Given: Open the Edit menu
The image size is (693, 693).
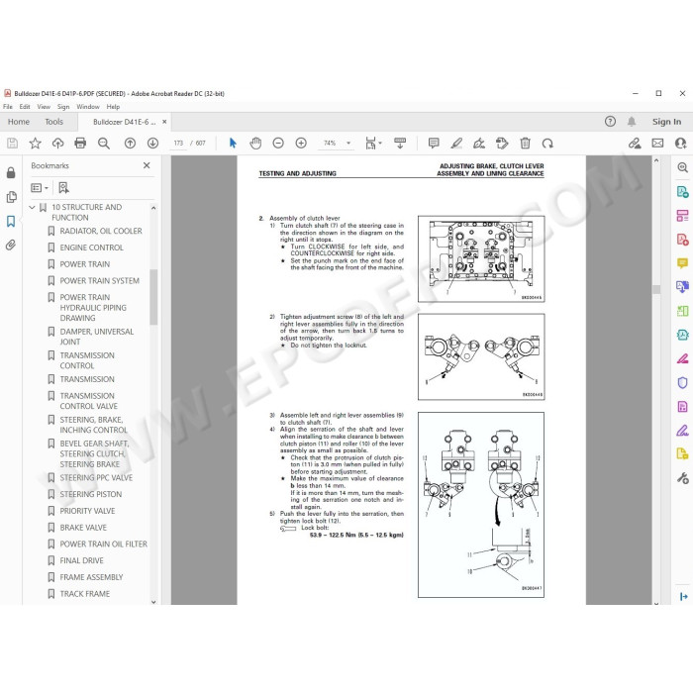Looking at the screenshot, I should point(25,107).
